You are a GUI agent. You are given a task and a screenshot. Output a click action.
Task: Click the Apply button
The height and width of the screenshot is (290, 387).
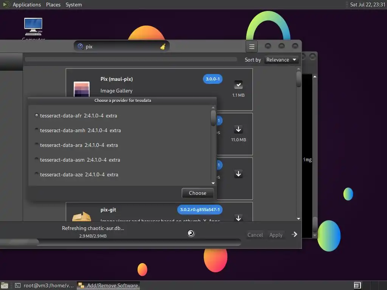[276, 235]
